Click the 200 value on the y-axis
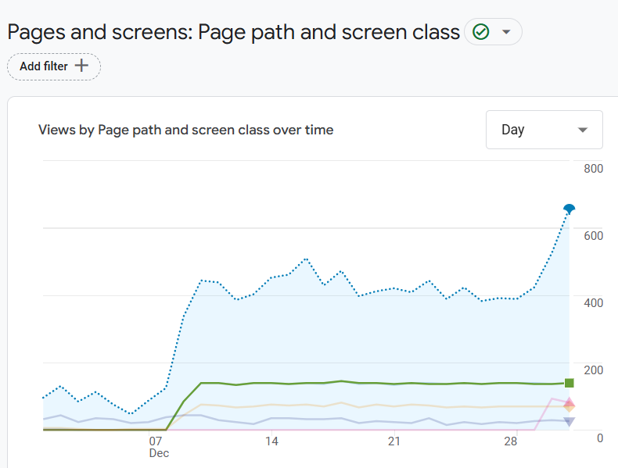 [593, 370]
